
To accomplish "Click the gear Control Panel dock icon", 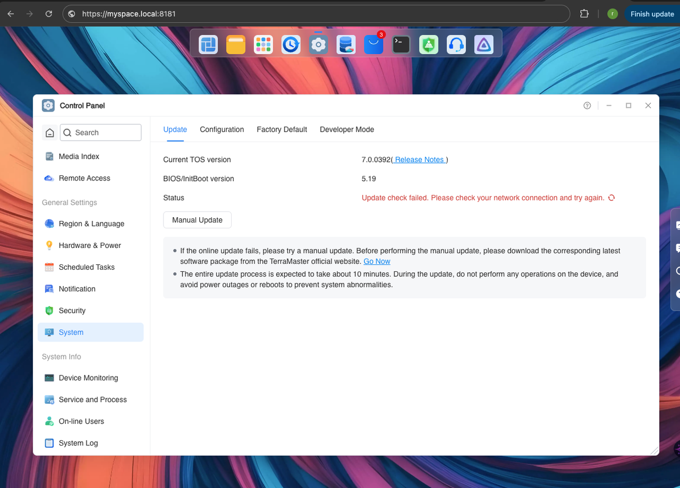I will 318,45.
